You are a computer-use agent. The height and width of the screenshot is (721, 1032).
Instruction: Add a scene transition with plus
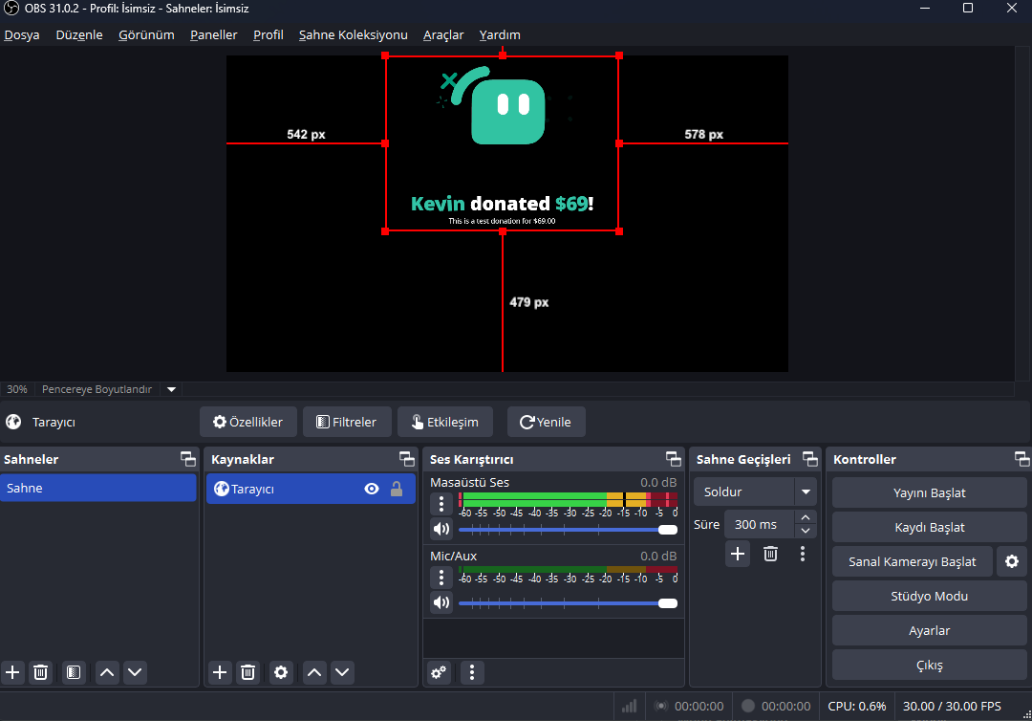(738, 554)
